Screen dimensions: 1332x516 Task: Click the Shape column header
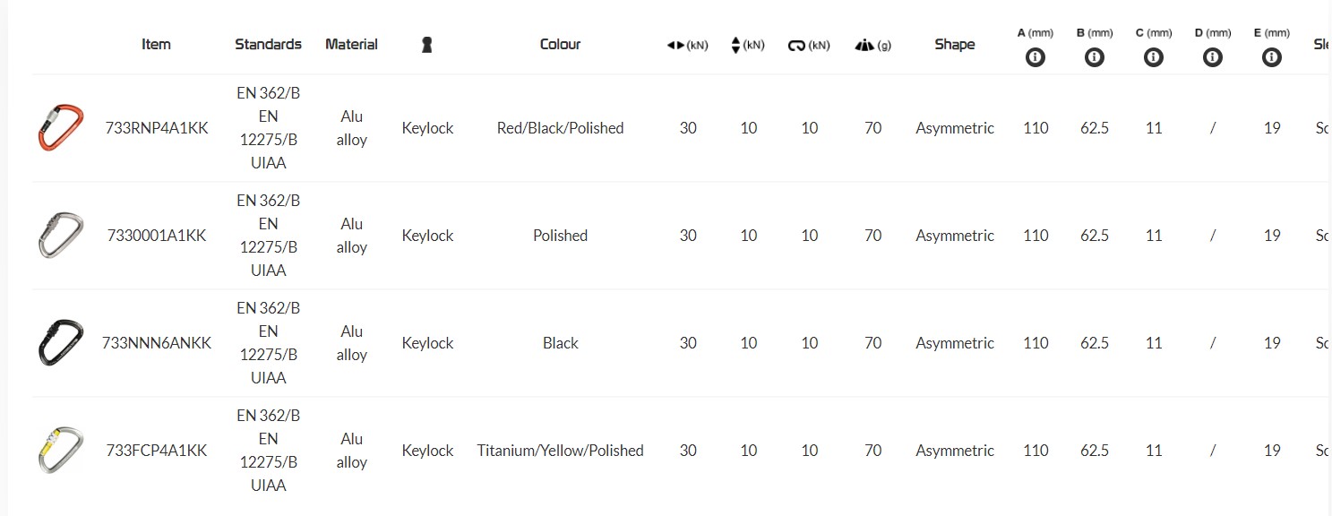(x=954, y=44)
